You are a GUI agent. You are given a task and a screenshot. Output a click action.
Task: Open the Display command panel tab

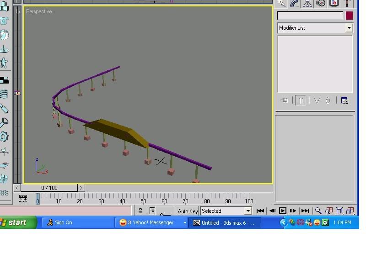click(334, 4)
